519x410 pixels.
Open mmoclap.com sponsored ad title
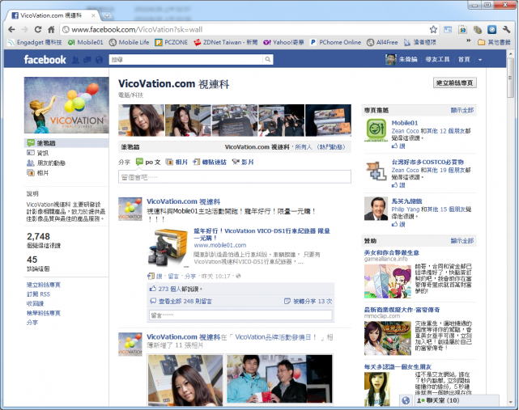tap(402, 310)
